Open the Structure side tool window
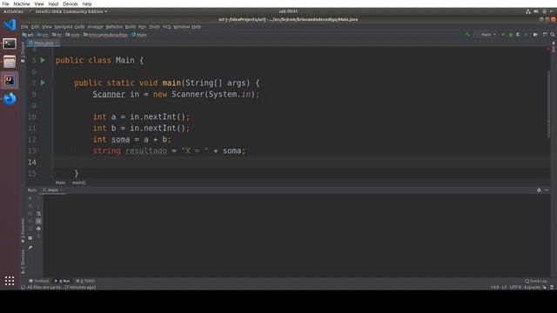The height and width of the screenshot is (313, 557). [23, 262]
